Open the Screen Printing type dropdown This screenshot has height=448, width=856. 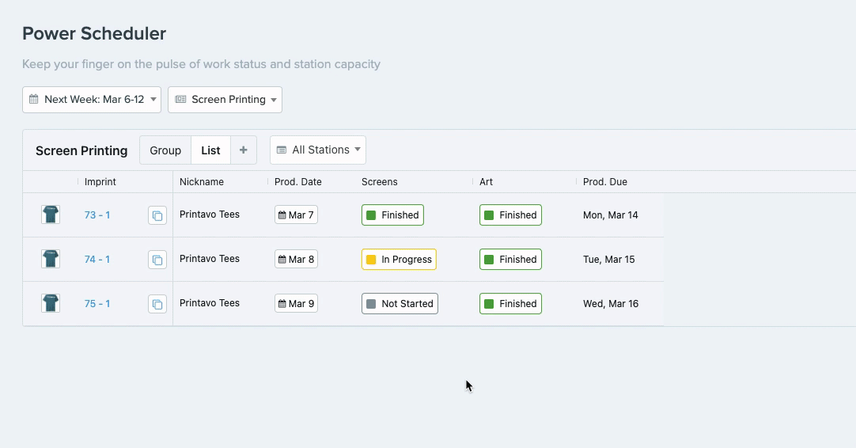[x=225, y=100]
